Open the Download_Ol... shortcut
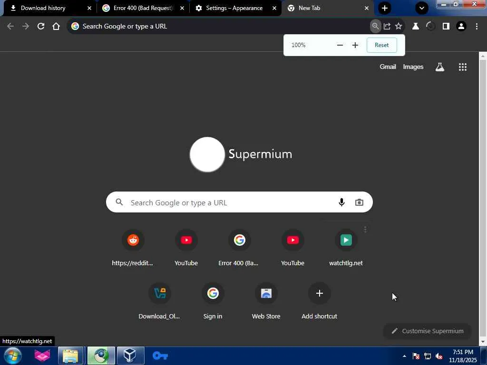This screenshot has width=487, height=365. pos(159,301)
